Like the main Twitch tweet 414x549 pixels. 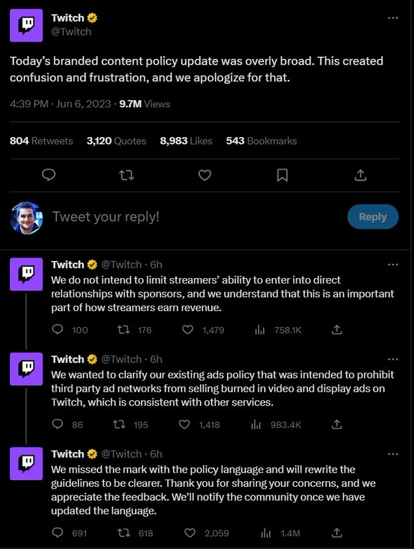tap(205, 175)
